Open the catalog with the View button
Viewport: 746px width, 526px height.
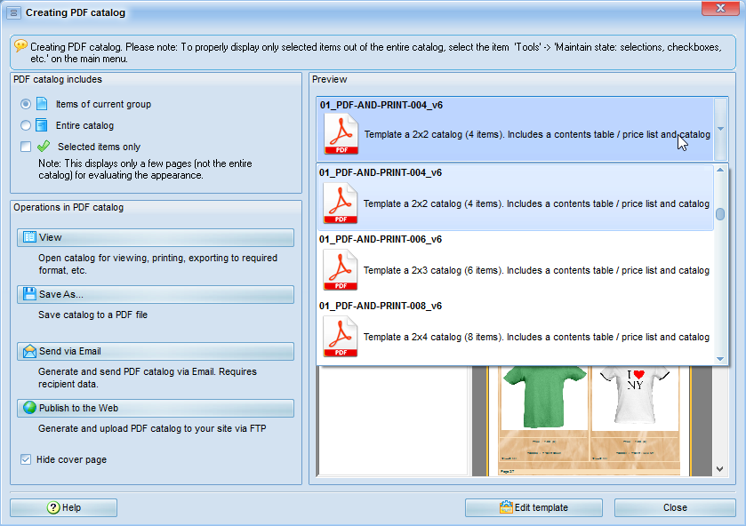pos(156,237)
